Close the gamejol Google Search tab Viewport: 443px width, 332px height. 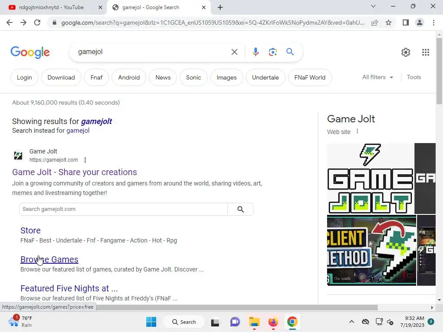(204, 7)
